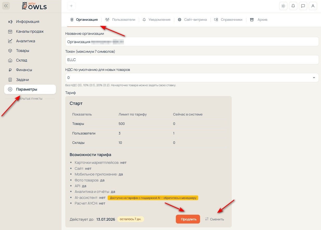Click the Лимит по тарифу column header

[x=133, y=114]
